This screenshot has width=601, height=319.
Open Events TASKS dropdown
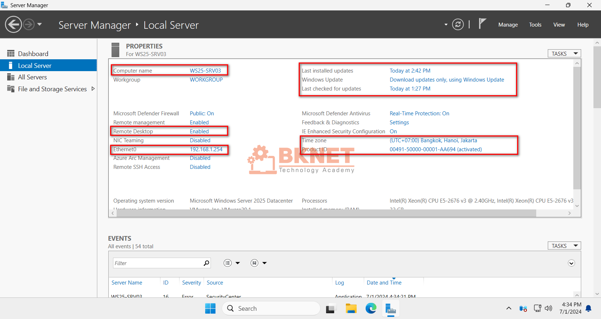pyautogui.click(x=564, y=246)
